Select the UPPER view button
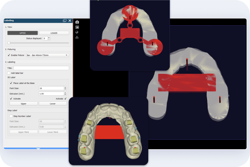 pos(22,33)
